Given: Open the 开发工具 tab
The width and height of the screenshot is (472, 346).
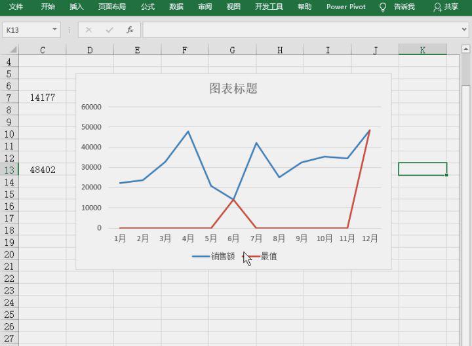Looking at the screenshot, I should [x=269, y=7].
